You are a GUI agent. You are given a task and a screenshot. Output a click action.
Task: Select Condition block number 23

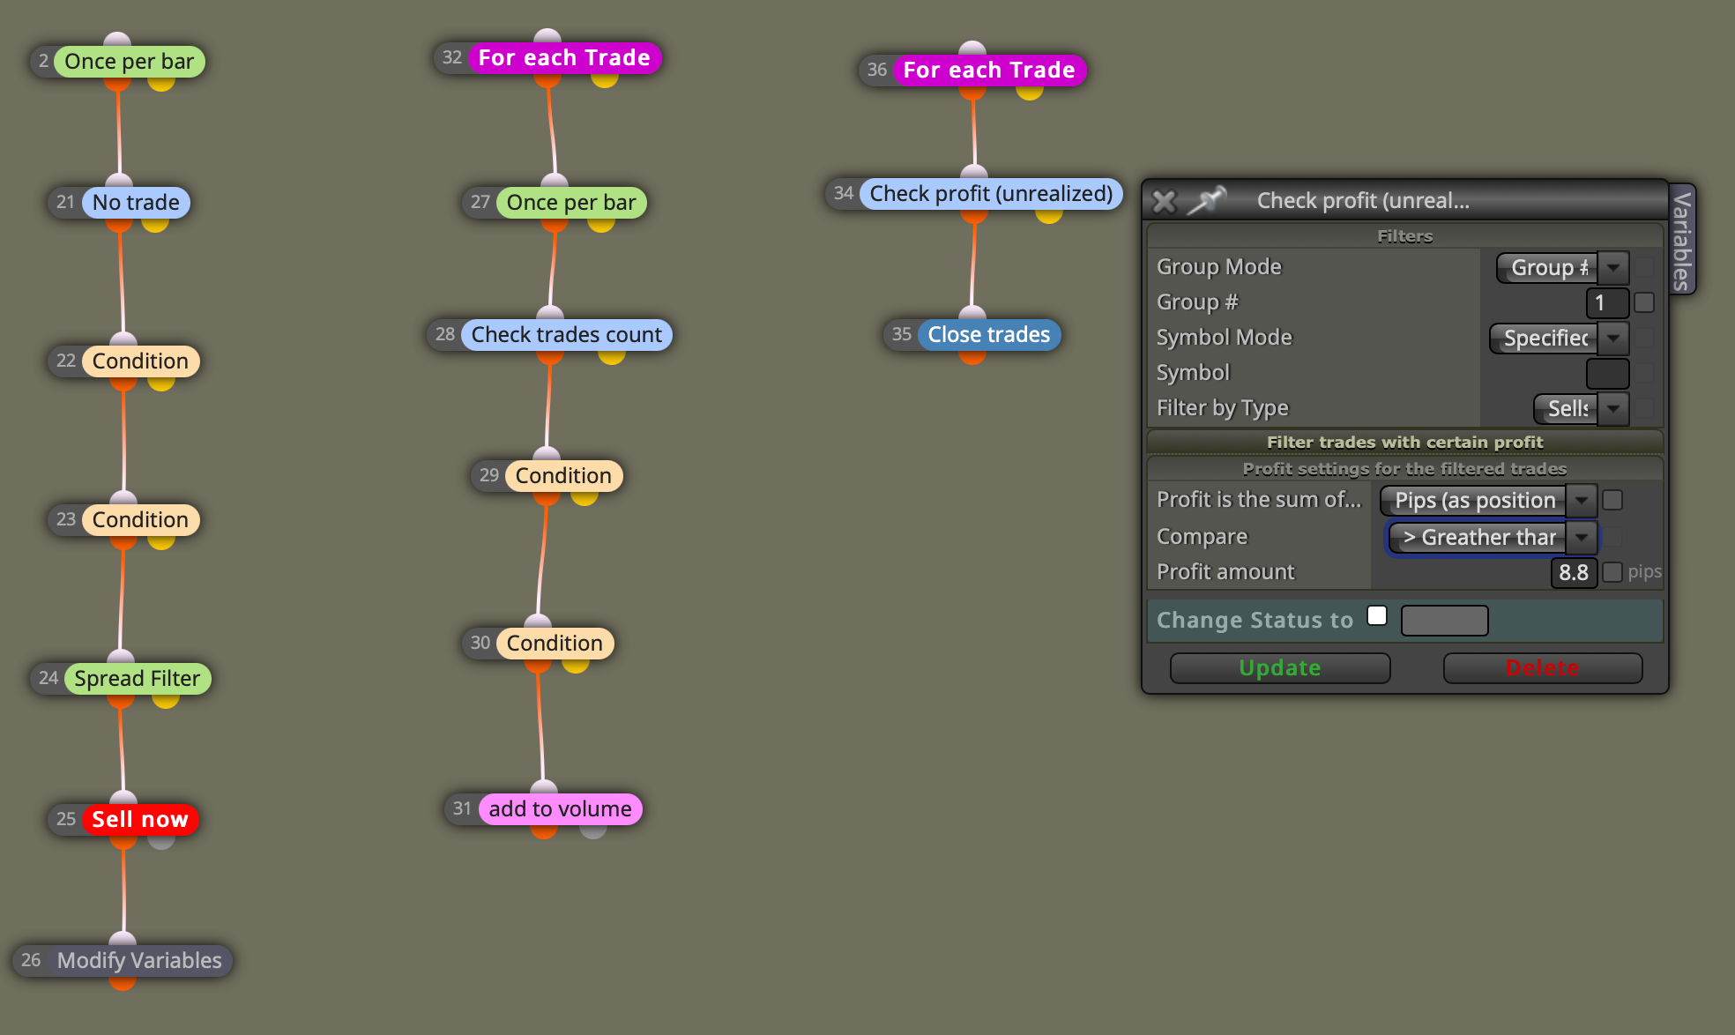(x=140, y=520)
